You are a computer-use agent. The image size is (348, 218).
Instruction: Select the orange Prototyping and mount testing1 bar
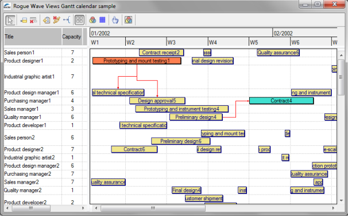(x=137, y=61)
